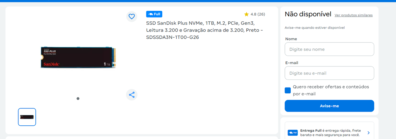This screenshot has height=139, width=396.
Task: Select the gray carousel dot under product image
Action: (x=78, y=98)
